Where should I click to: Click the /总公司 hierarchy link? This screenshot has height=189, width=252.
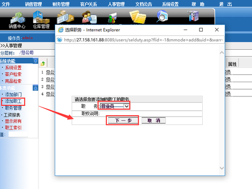[x=27, y=53]
